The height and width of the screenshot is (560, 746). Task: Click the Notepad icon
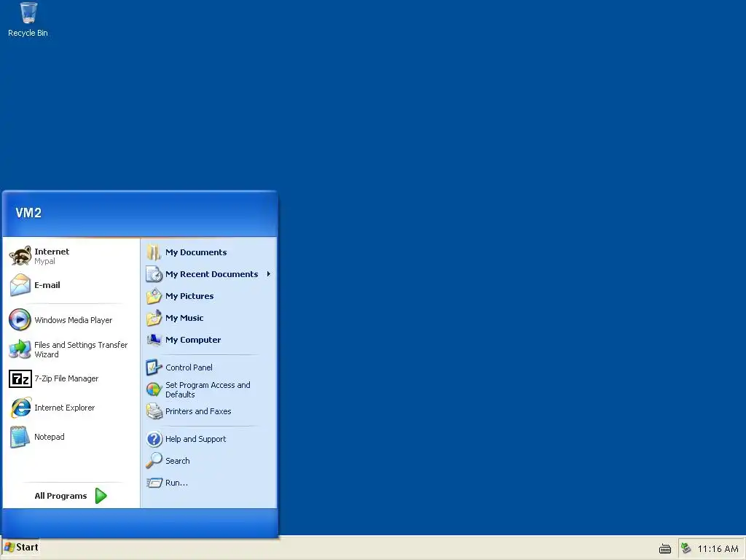[x=20, y=437]
